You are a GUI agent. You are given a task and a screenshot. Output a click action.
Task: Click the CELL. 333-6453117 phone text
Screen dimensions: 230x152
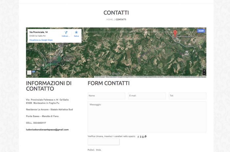[x=36, y=123]
